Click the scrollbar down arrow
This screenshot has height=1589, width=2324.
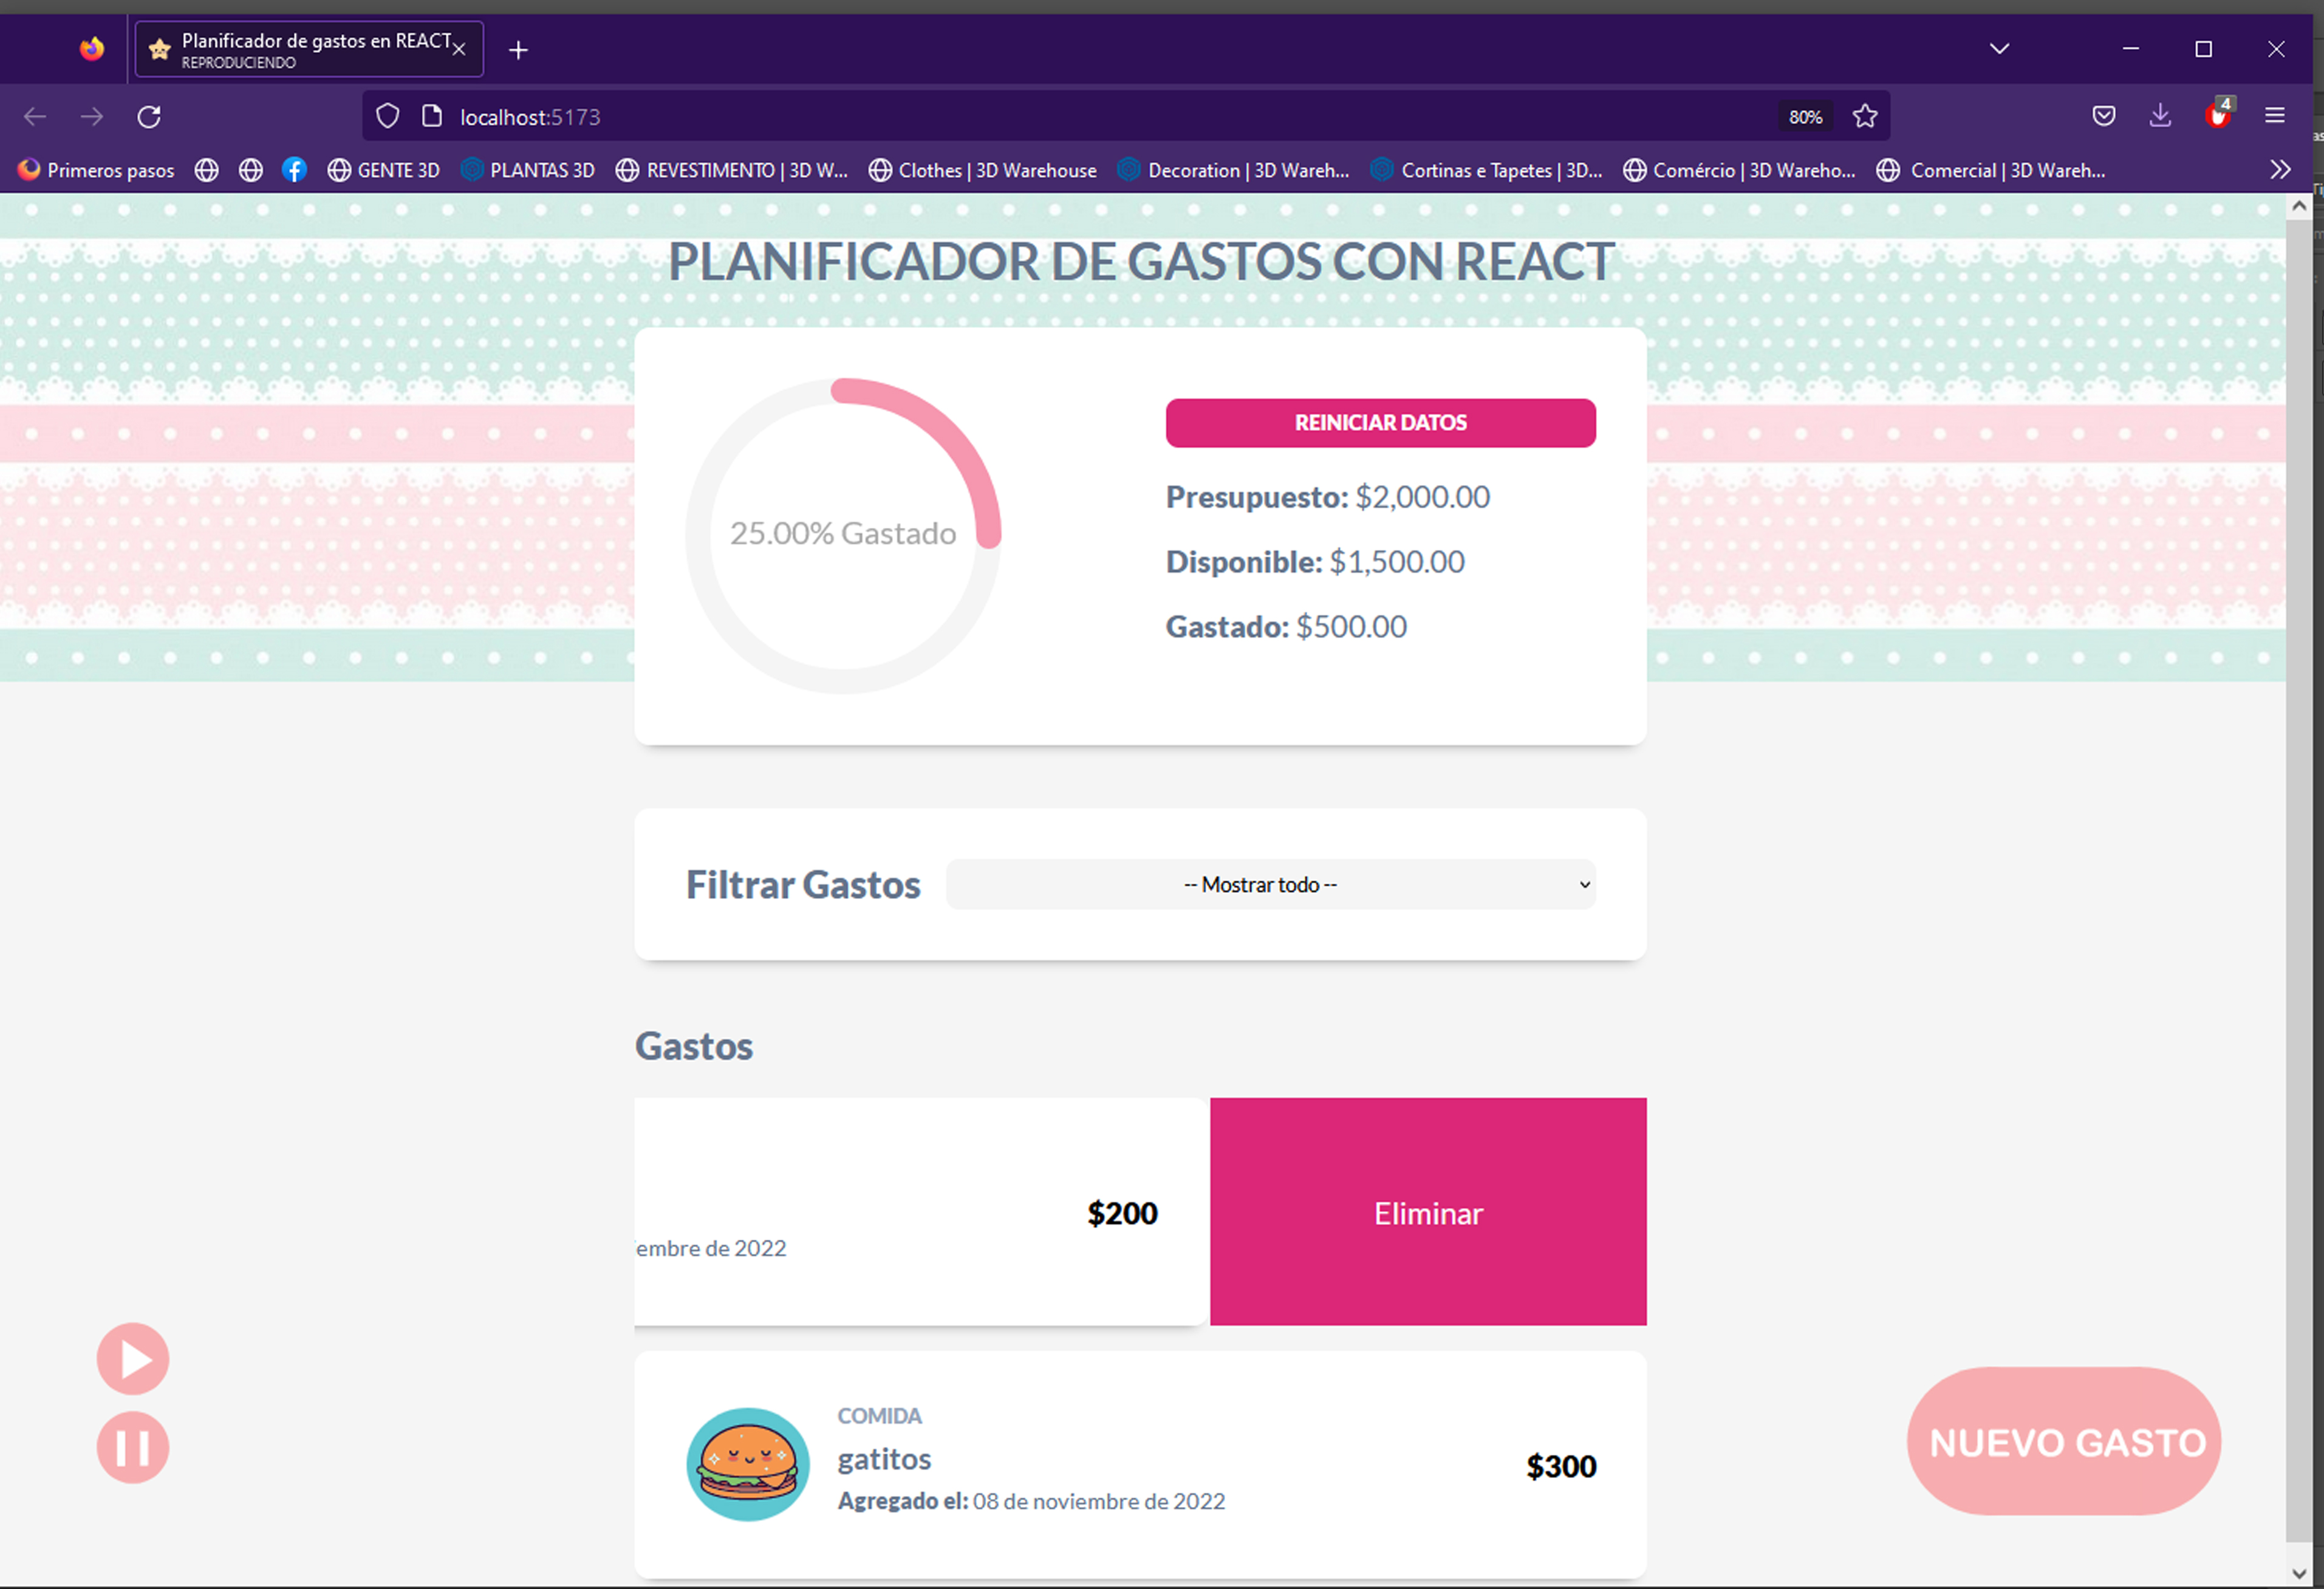click(x=2299, y=1575)
